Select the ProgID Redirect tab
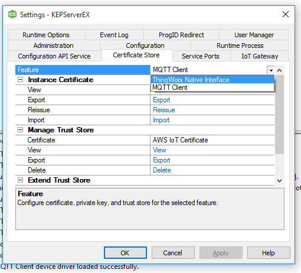 point(181,35)
